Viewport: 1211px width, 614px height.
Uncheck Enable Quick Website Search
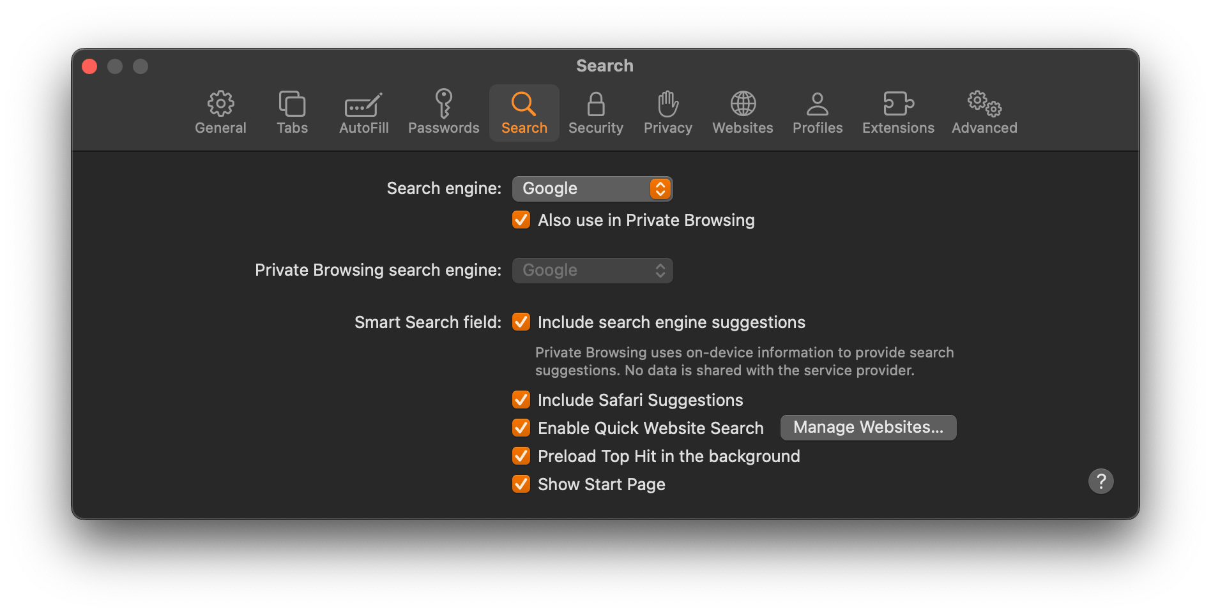click(521, 428)
